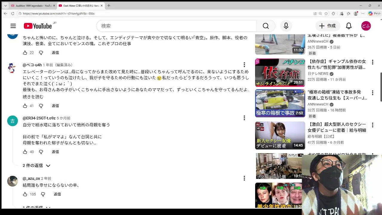Open Copilot チャット button
Viewport: 382px width, 215px height.
click(374, 13)
